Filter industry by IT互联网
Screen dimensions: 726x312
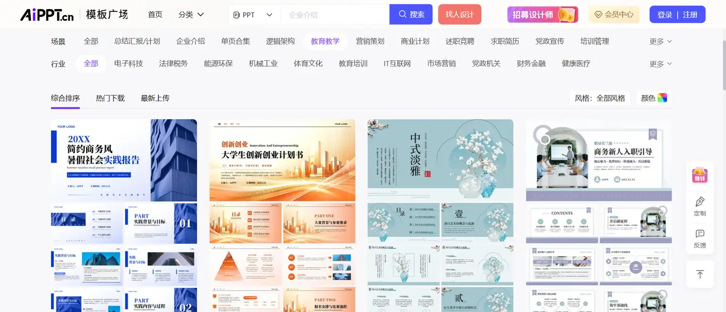click(x=397, y=63)
